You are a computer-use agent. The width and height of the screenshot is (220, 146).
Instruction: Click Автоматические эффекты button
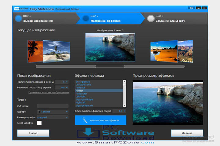coord(101,120)
